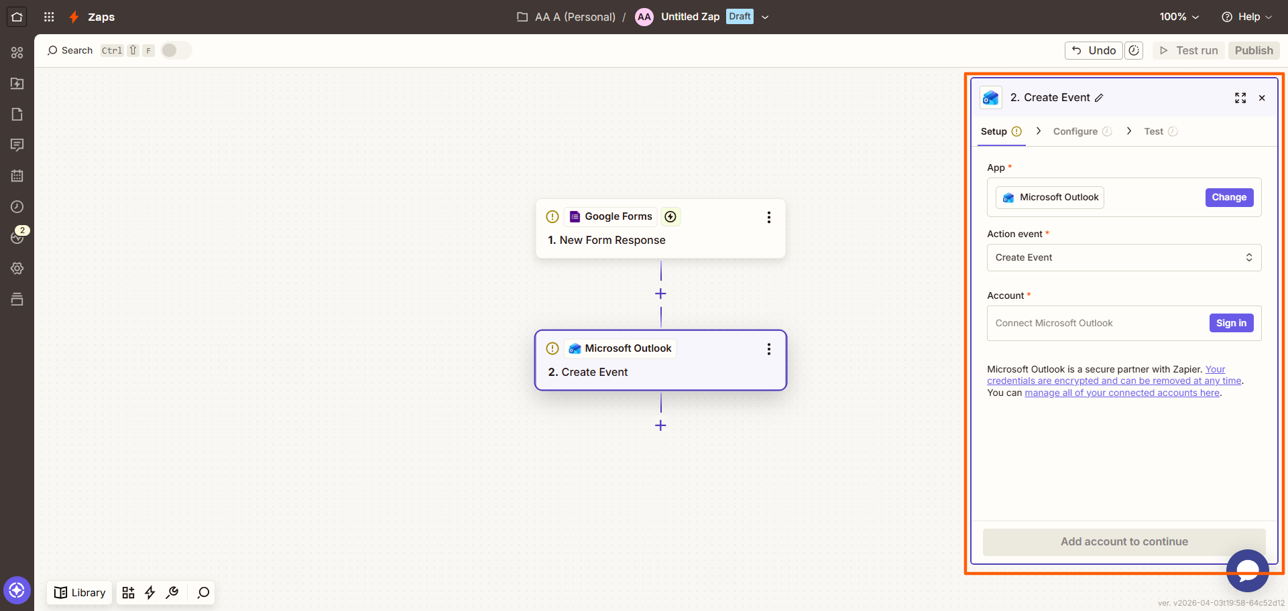The image size is (1288, 611).
Task: Open the settings gear in left sidebar
Action: 17,268
